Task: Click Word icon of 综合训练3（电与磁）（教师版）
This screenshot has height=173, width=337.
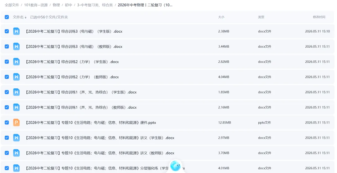Action: click(16, 47)
